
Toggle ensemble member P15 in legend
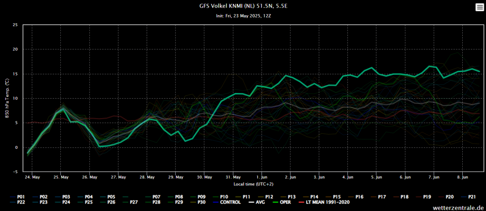(x=333, y=197)
